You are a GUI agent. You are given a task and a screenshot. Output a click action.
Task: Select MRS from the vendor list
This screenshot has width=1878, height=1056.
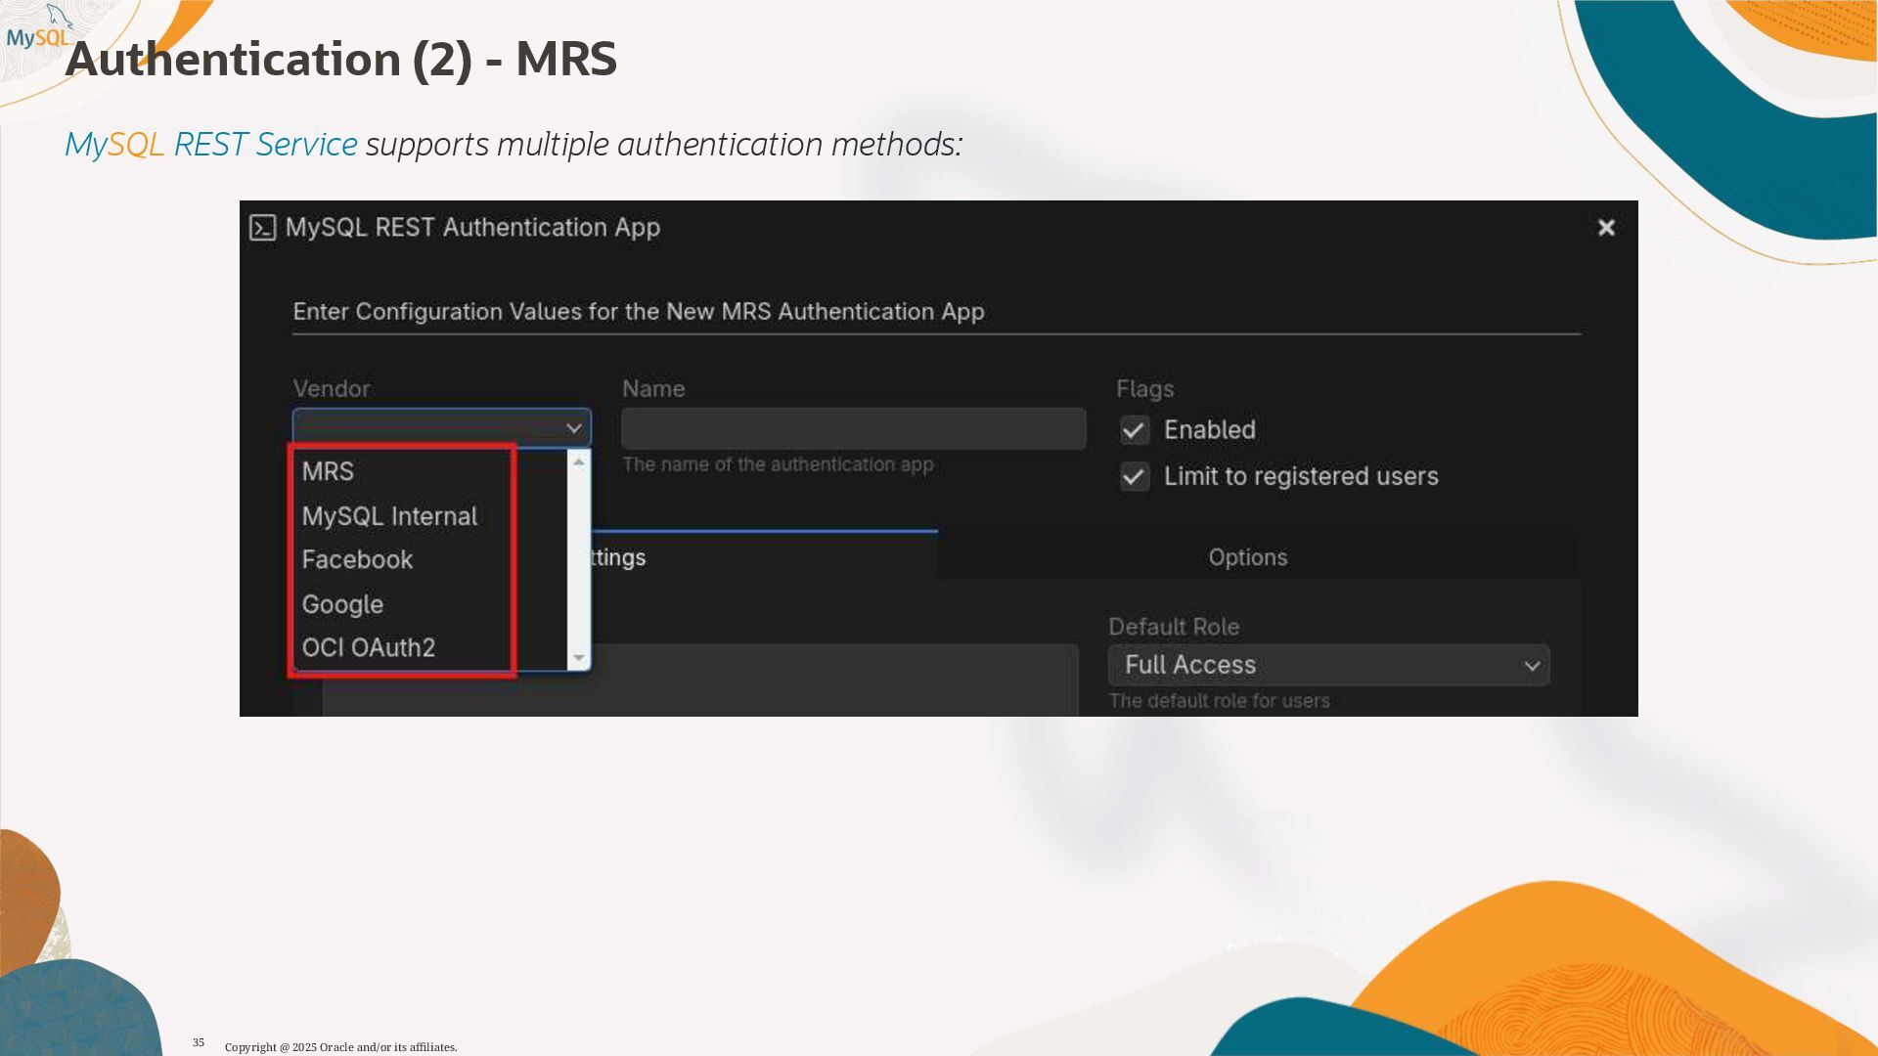tap(329, 471)
